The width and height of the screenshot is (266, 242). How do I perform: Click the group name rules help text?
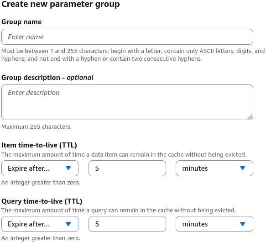(133, 55)
